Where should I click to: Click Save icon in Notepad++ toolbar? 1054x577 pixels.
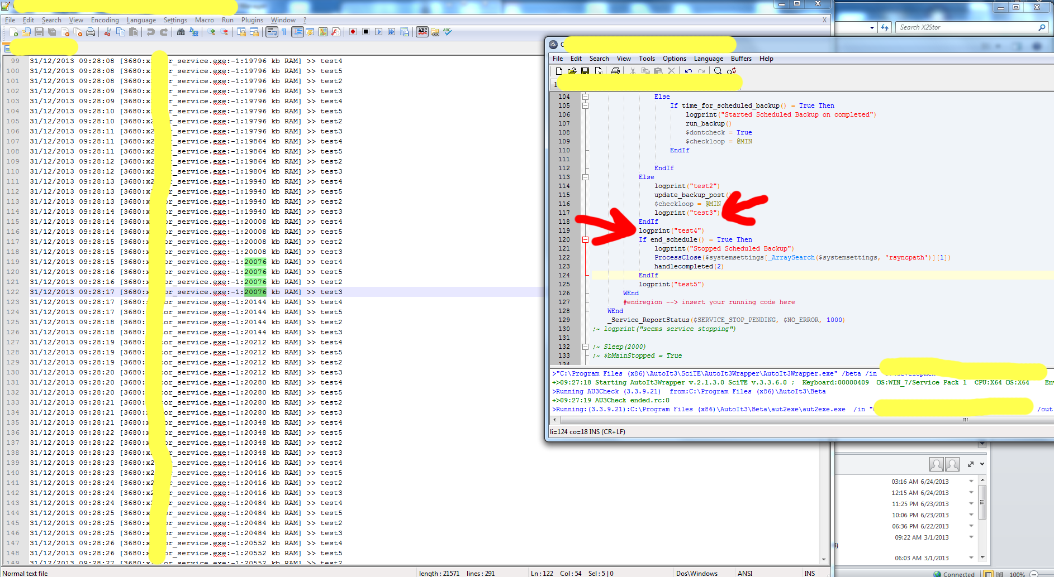pos(39,32)
